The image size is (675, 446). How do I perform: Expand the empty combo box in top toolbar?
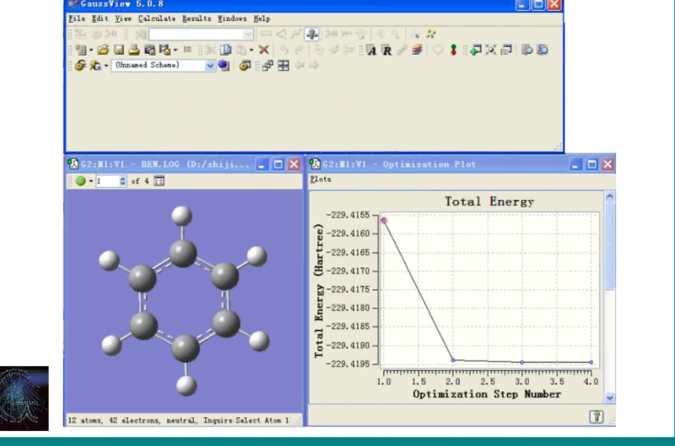point(247,35)
